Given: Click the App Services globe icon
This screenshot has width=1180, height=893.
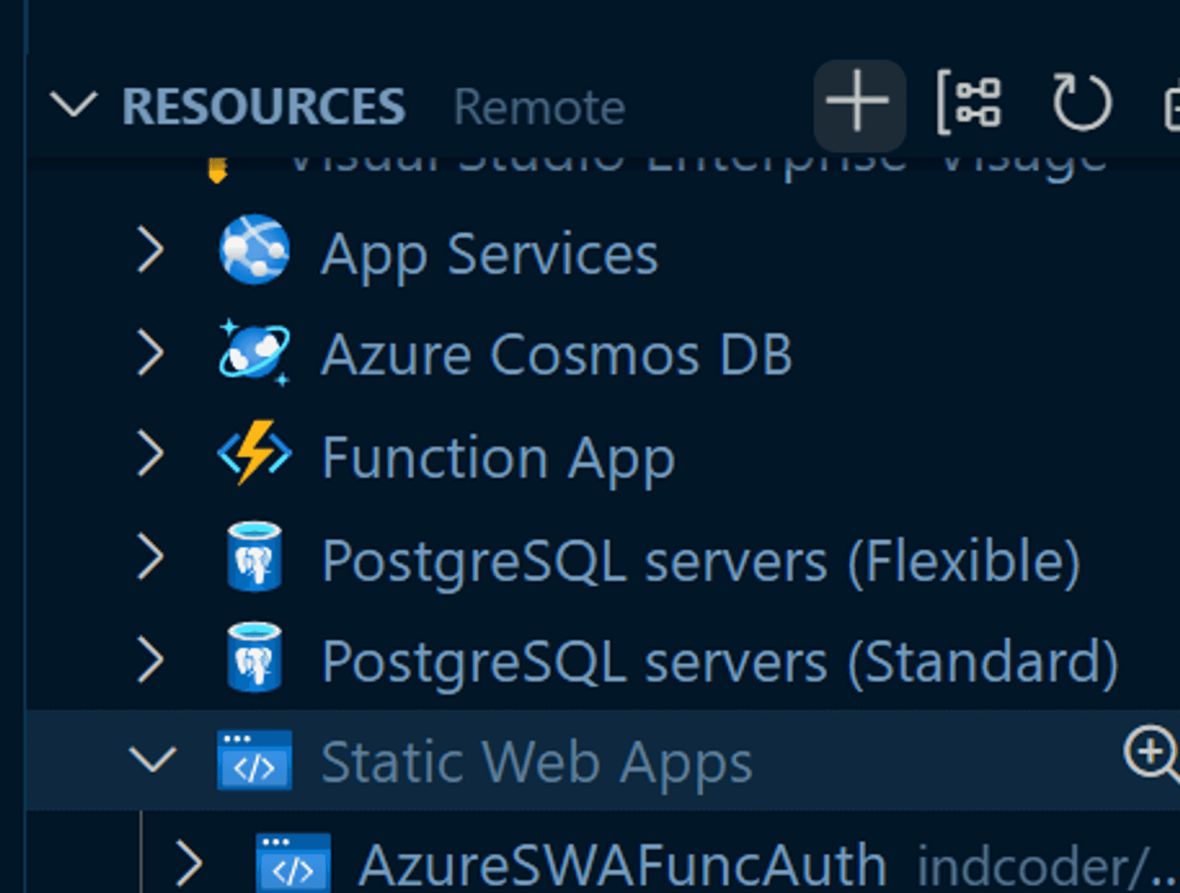Looking at the screenshot, I should click(254, 249).
